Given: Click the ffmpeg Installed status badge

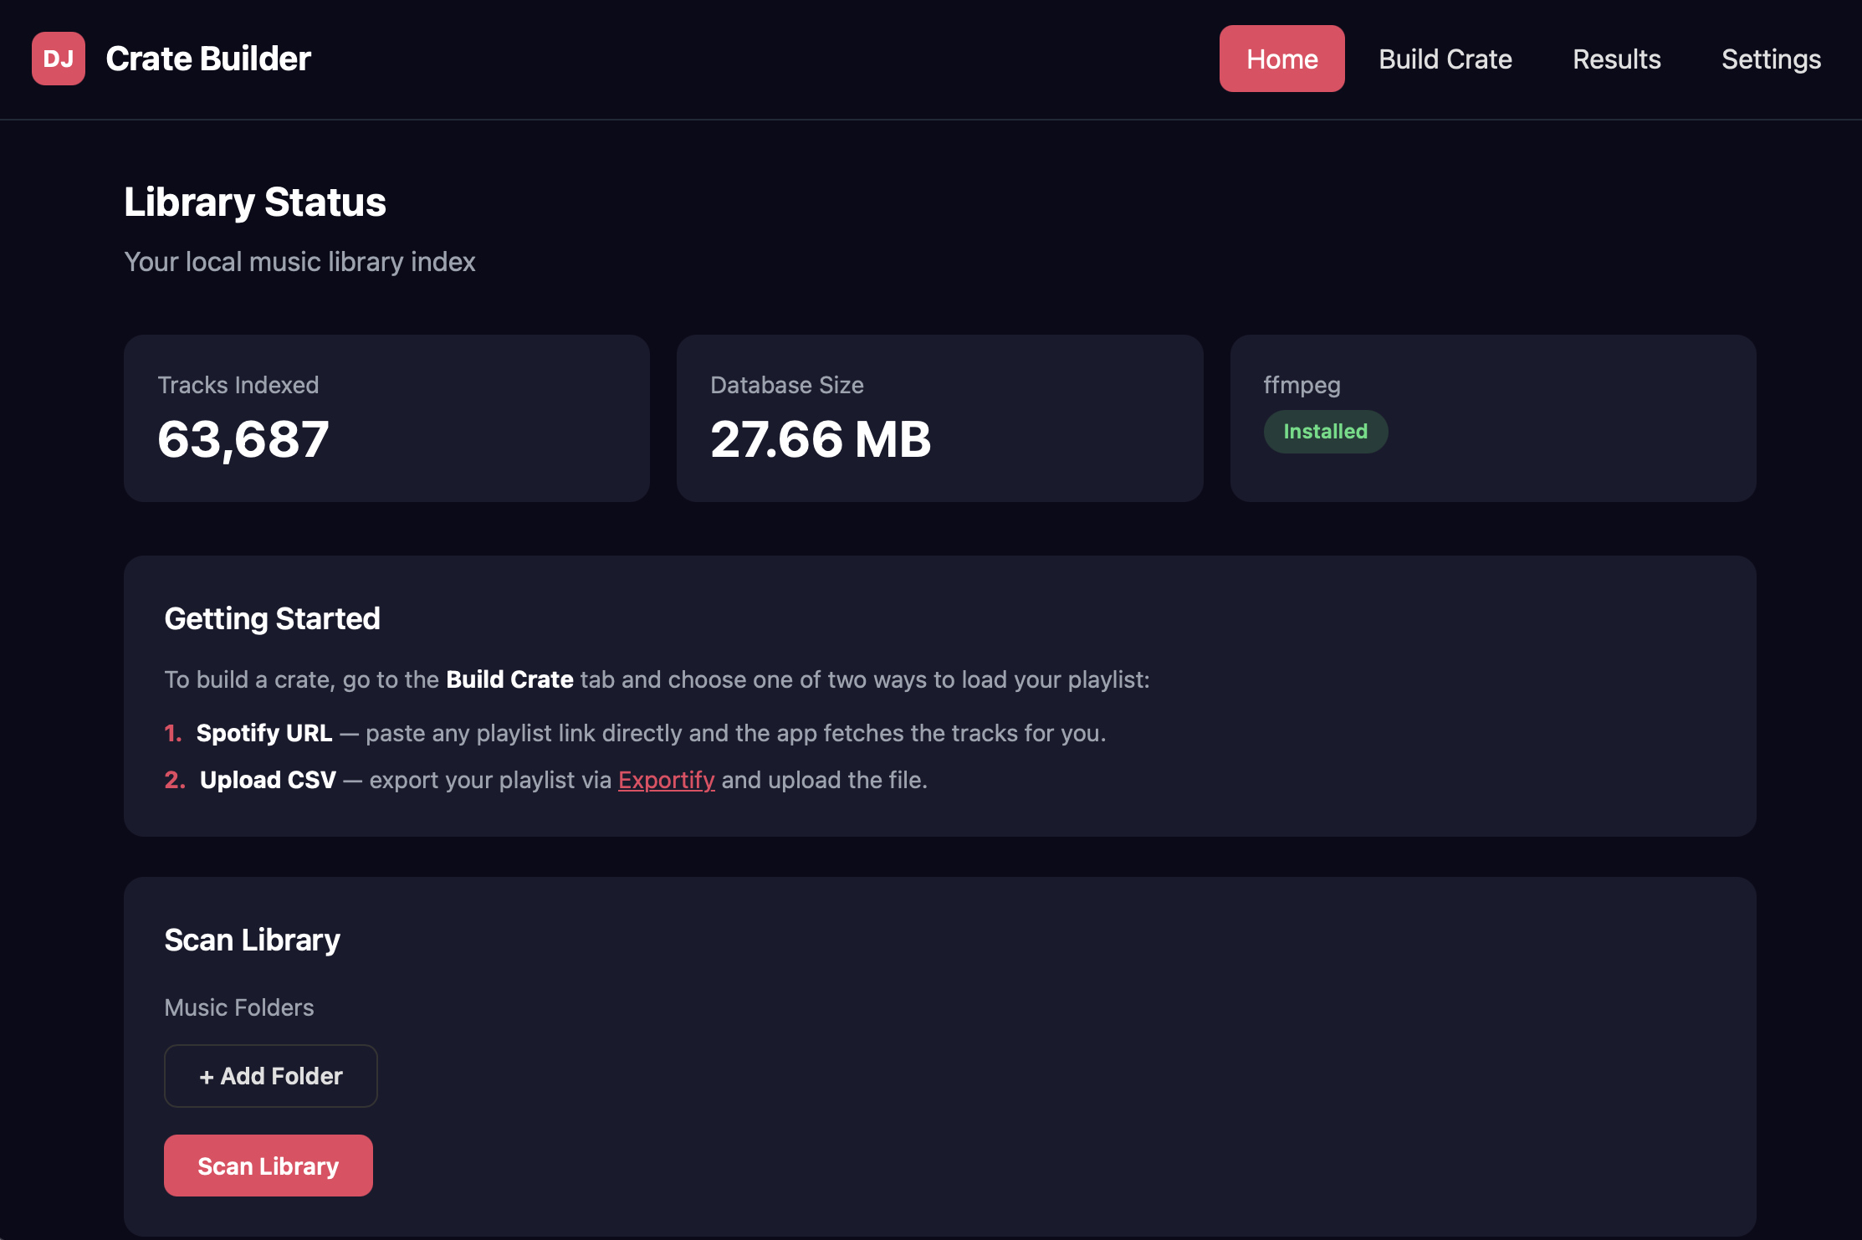Looking at the screenshot, I should (1325, 431).
